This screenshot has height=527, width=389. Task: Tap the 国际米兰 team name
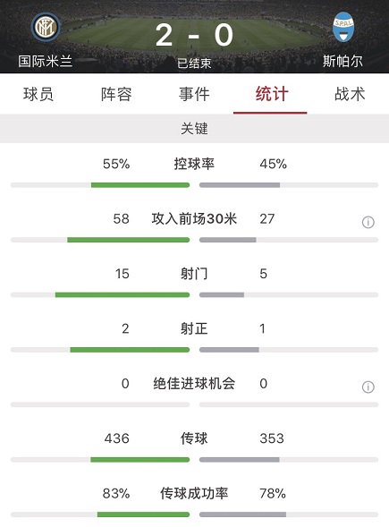(46, 62)
